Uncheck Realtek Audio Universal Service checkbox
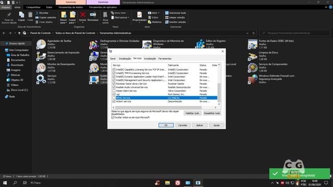The width and height of the screenshot is (333, 187). pos(114,87)
